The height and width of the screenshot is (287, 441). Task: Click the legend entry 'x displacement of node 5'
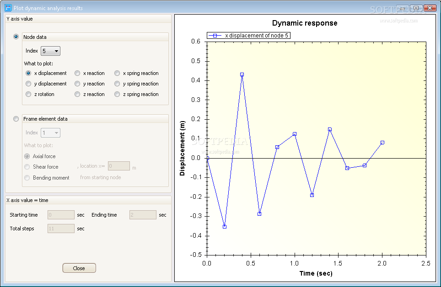coord(248,36)
